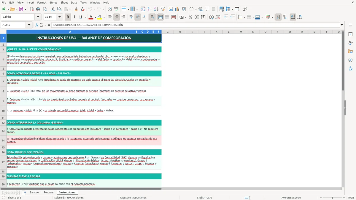Insert a comment via speech bubble icon
This screenshot has height=200, width=356.
click(207, 9)
